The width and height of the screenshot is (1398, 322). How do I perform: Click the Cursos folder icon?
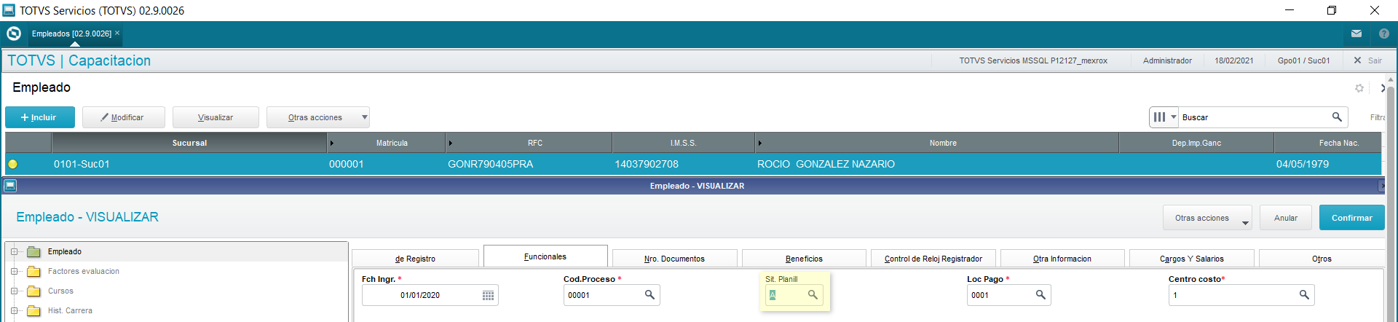[33, 291]
